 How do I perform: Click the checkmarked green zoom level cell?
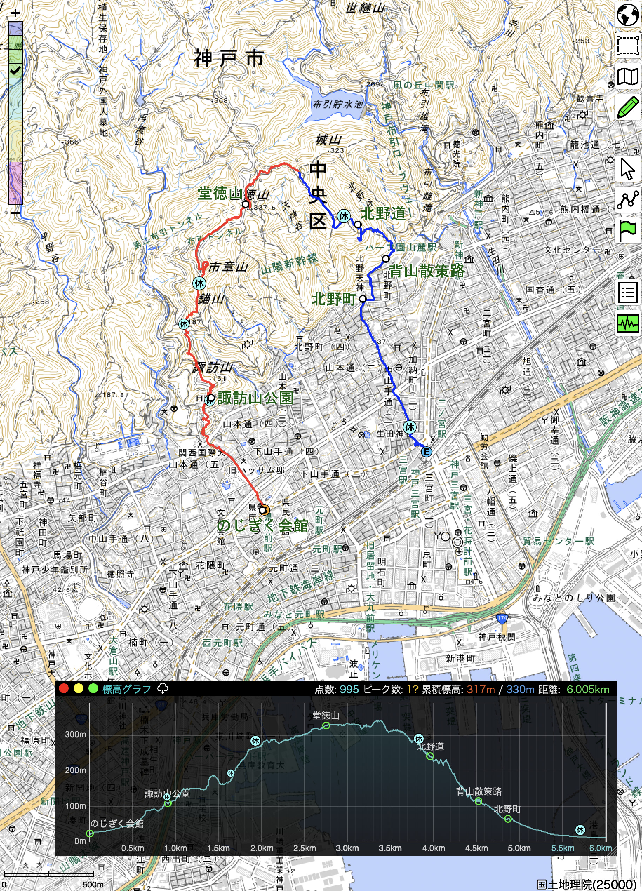15,71
